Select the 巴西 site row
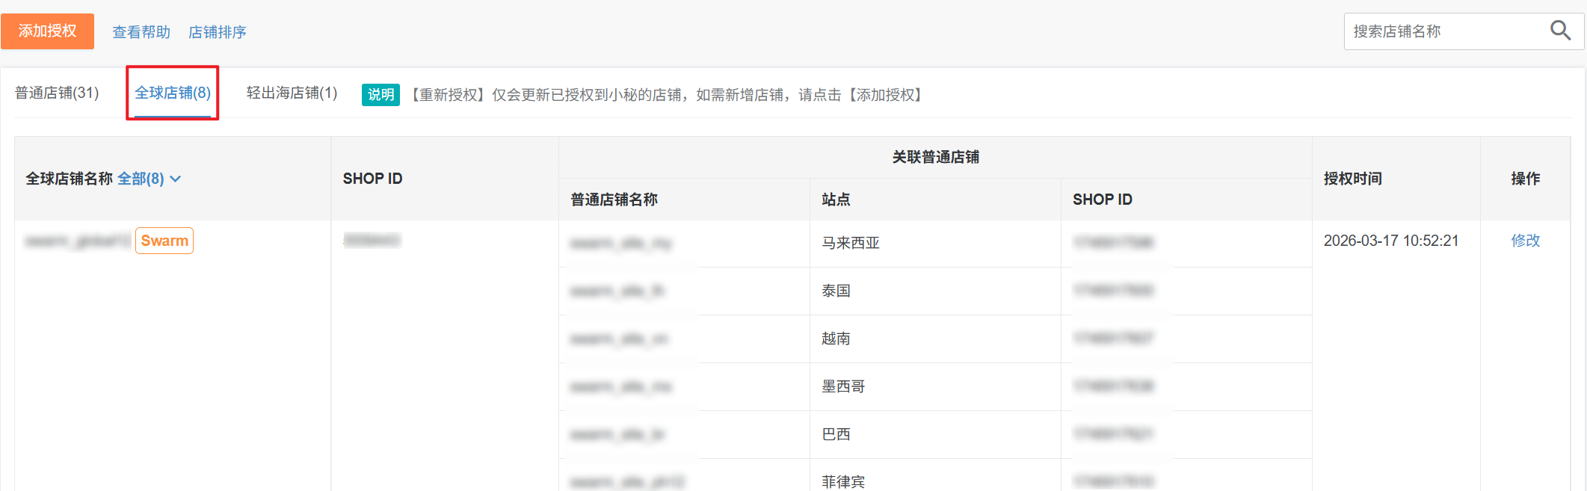The width and height of the screenshot is (1587, 491). click(x=836, y=434)
